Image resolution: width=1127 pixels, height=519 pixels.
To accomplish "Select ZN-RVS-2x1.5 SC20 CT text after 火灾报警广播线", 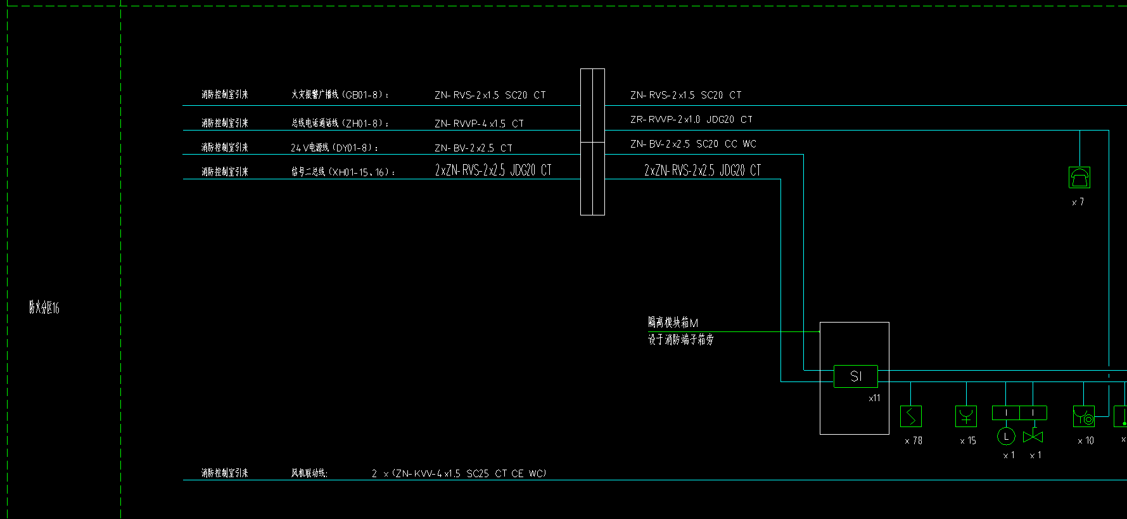I will tap(490, 95).
